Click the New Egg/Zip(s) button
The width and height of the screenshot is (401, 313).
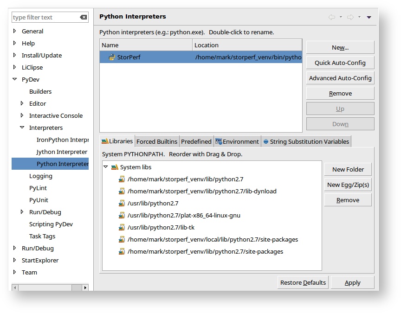pos(348,185)
